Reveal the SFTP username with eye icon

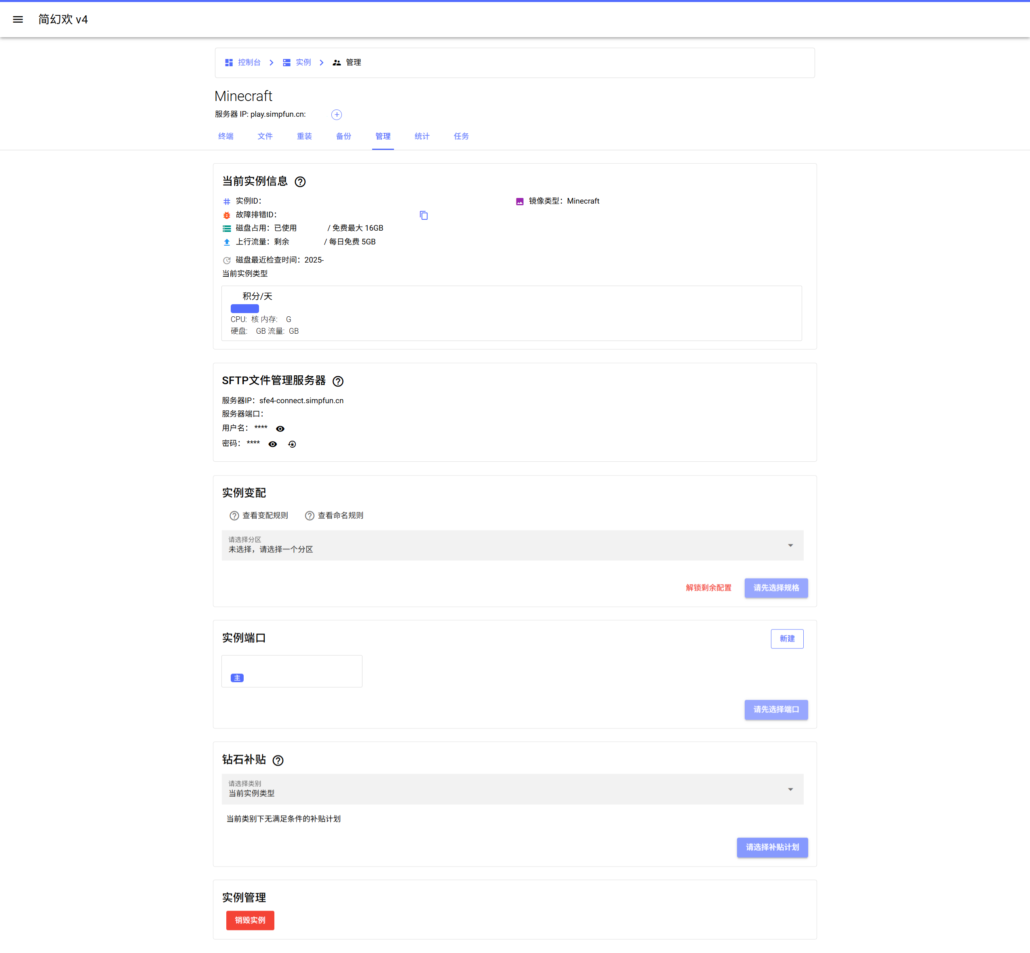click(x=280, y=429)
